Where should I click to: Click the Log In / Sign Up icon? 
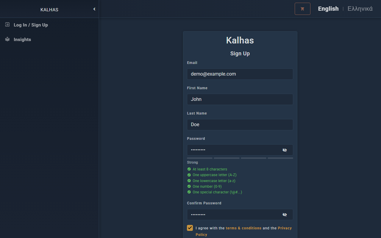7,25
